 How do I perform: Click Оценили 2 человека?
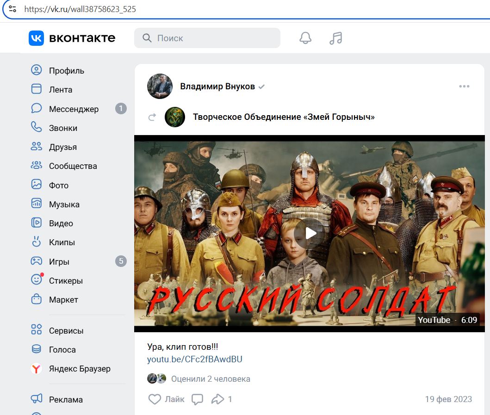(211, 379)
